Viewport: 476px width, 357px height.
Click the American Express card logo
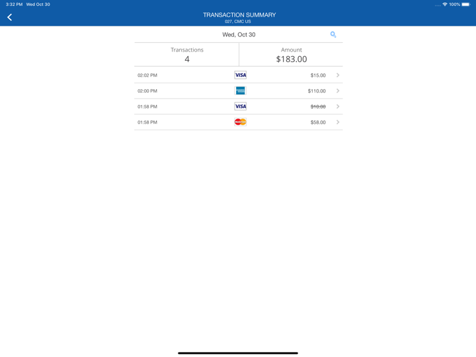pos(240,91)
